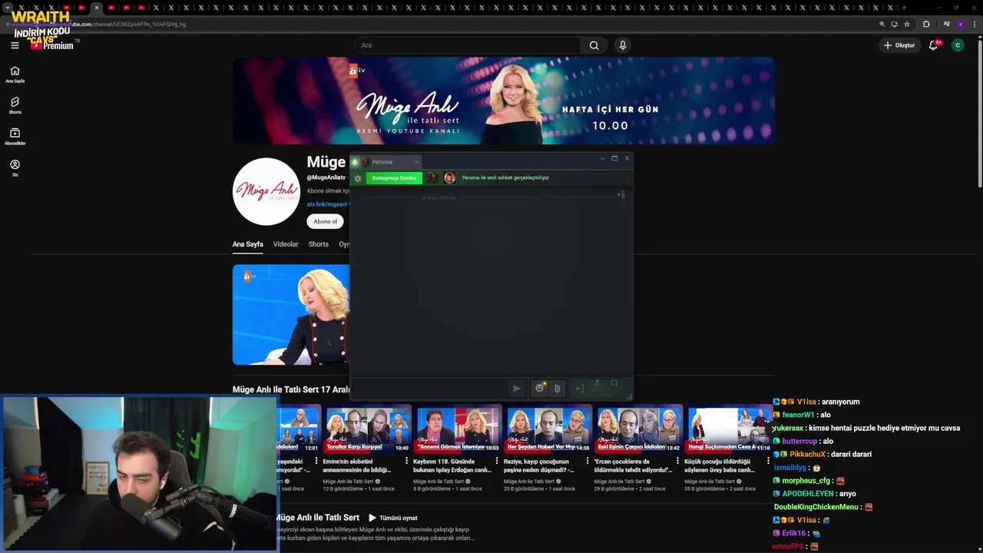Open the 'Annemi Görmek İstemiyor' video thumbnail

pyautogui.click(x=458, y=428)
